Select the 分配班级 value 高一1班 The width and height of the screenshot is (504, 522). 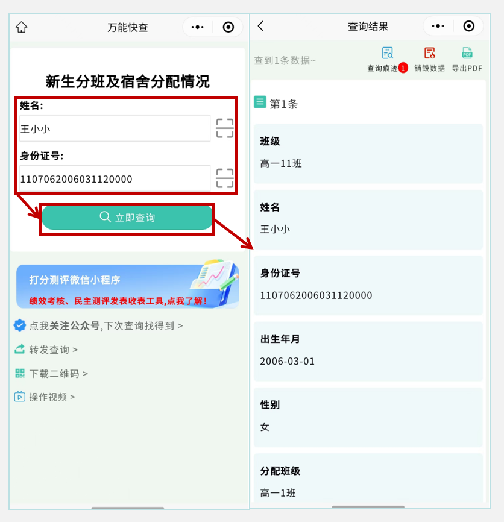[278, 493]
